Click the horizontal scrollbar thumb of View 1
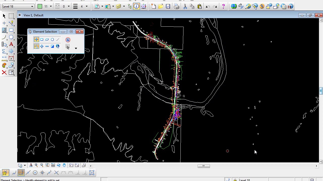 204,166
